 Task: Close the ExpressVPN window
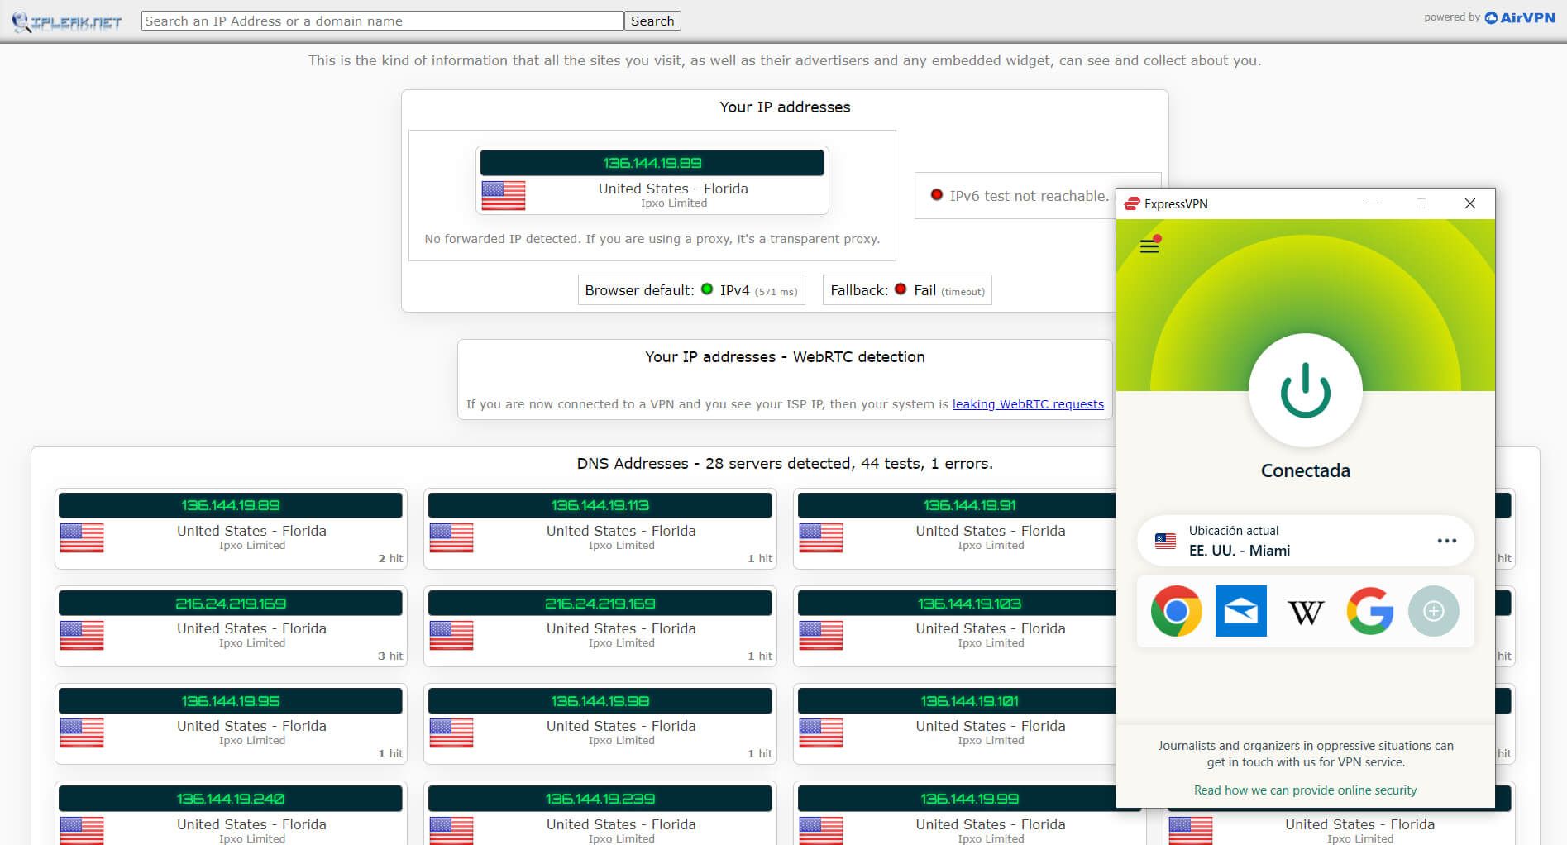1469,203
